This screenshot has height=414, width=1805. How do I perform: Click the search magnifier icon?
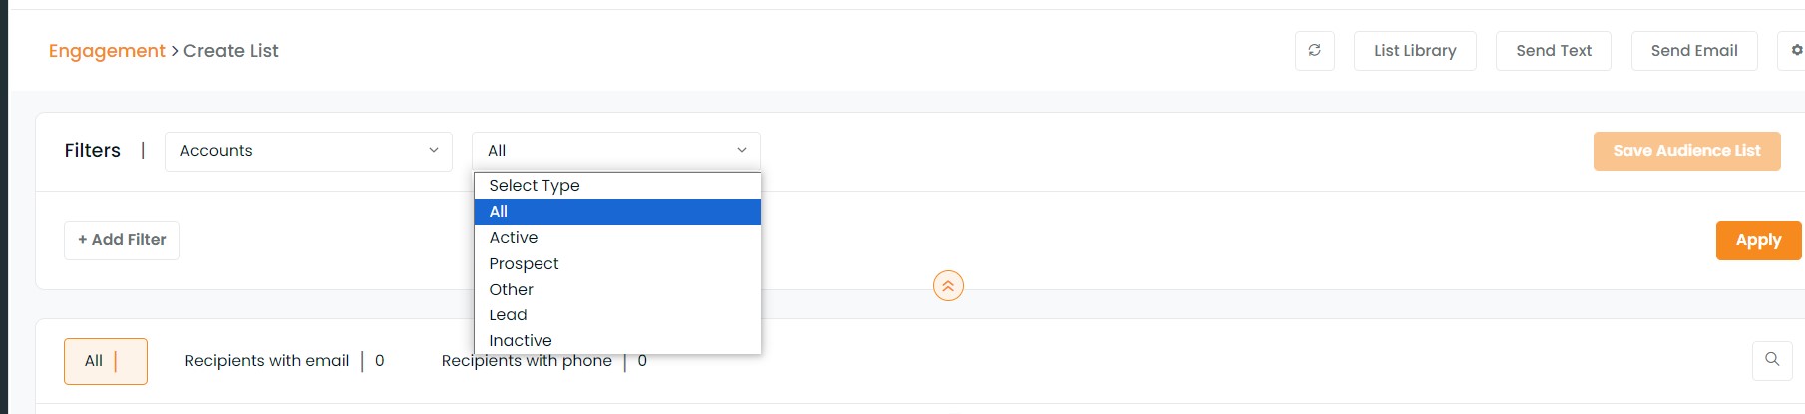click(1772, 360)
